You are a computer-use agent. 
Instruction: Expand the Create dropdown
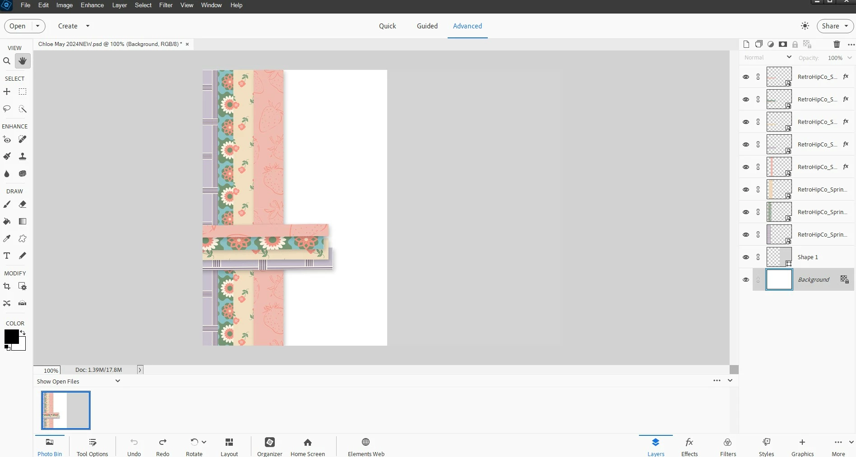pyautogui.click(x=88, y=26)
